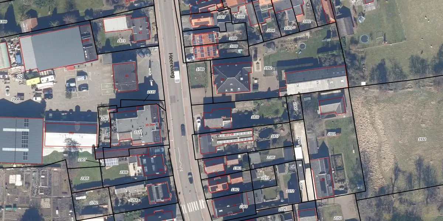Click parcel label 2185
This screenshot has height=221, width=443.
point(271,158)
